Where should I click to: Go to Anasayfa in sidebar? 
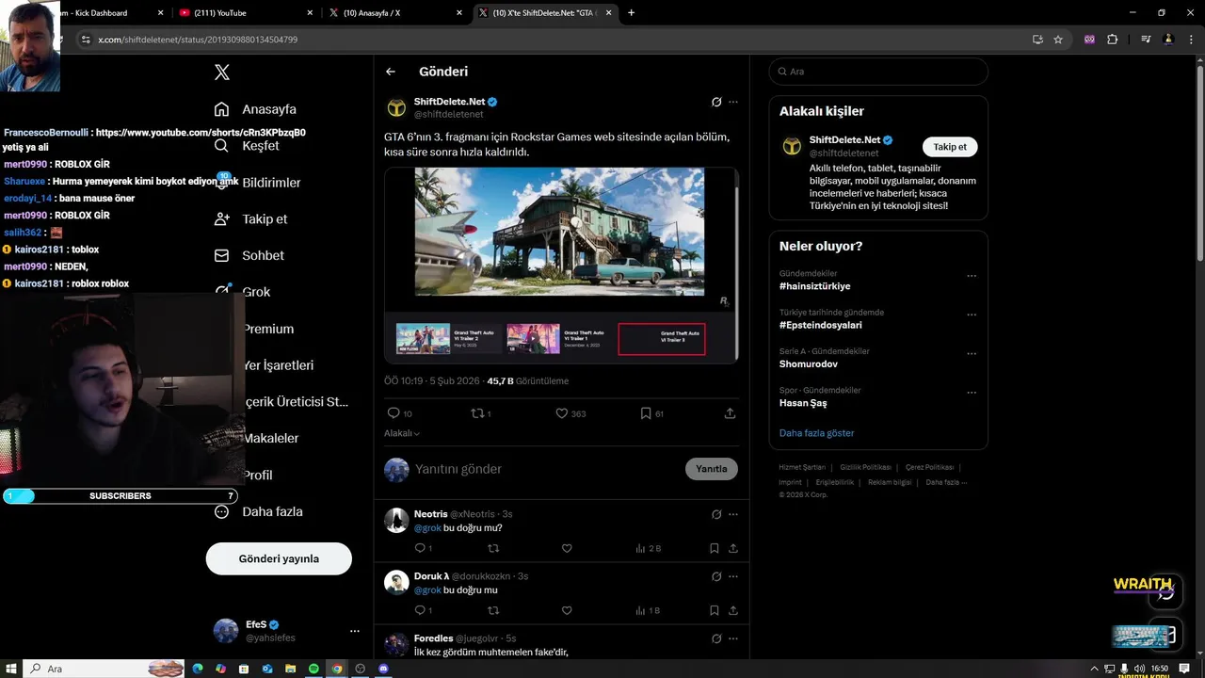click(x=255, y=109)
